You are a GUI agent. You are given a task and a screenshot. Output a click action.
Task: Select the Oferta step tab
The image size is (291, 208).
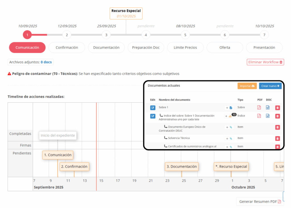tap(225, 47)
